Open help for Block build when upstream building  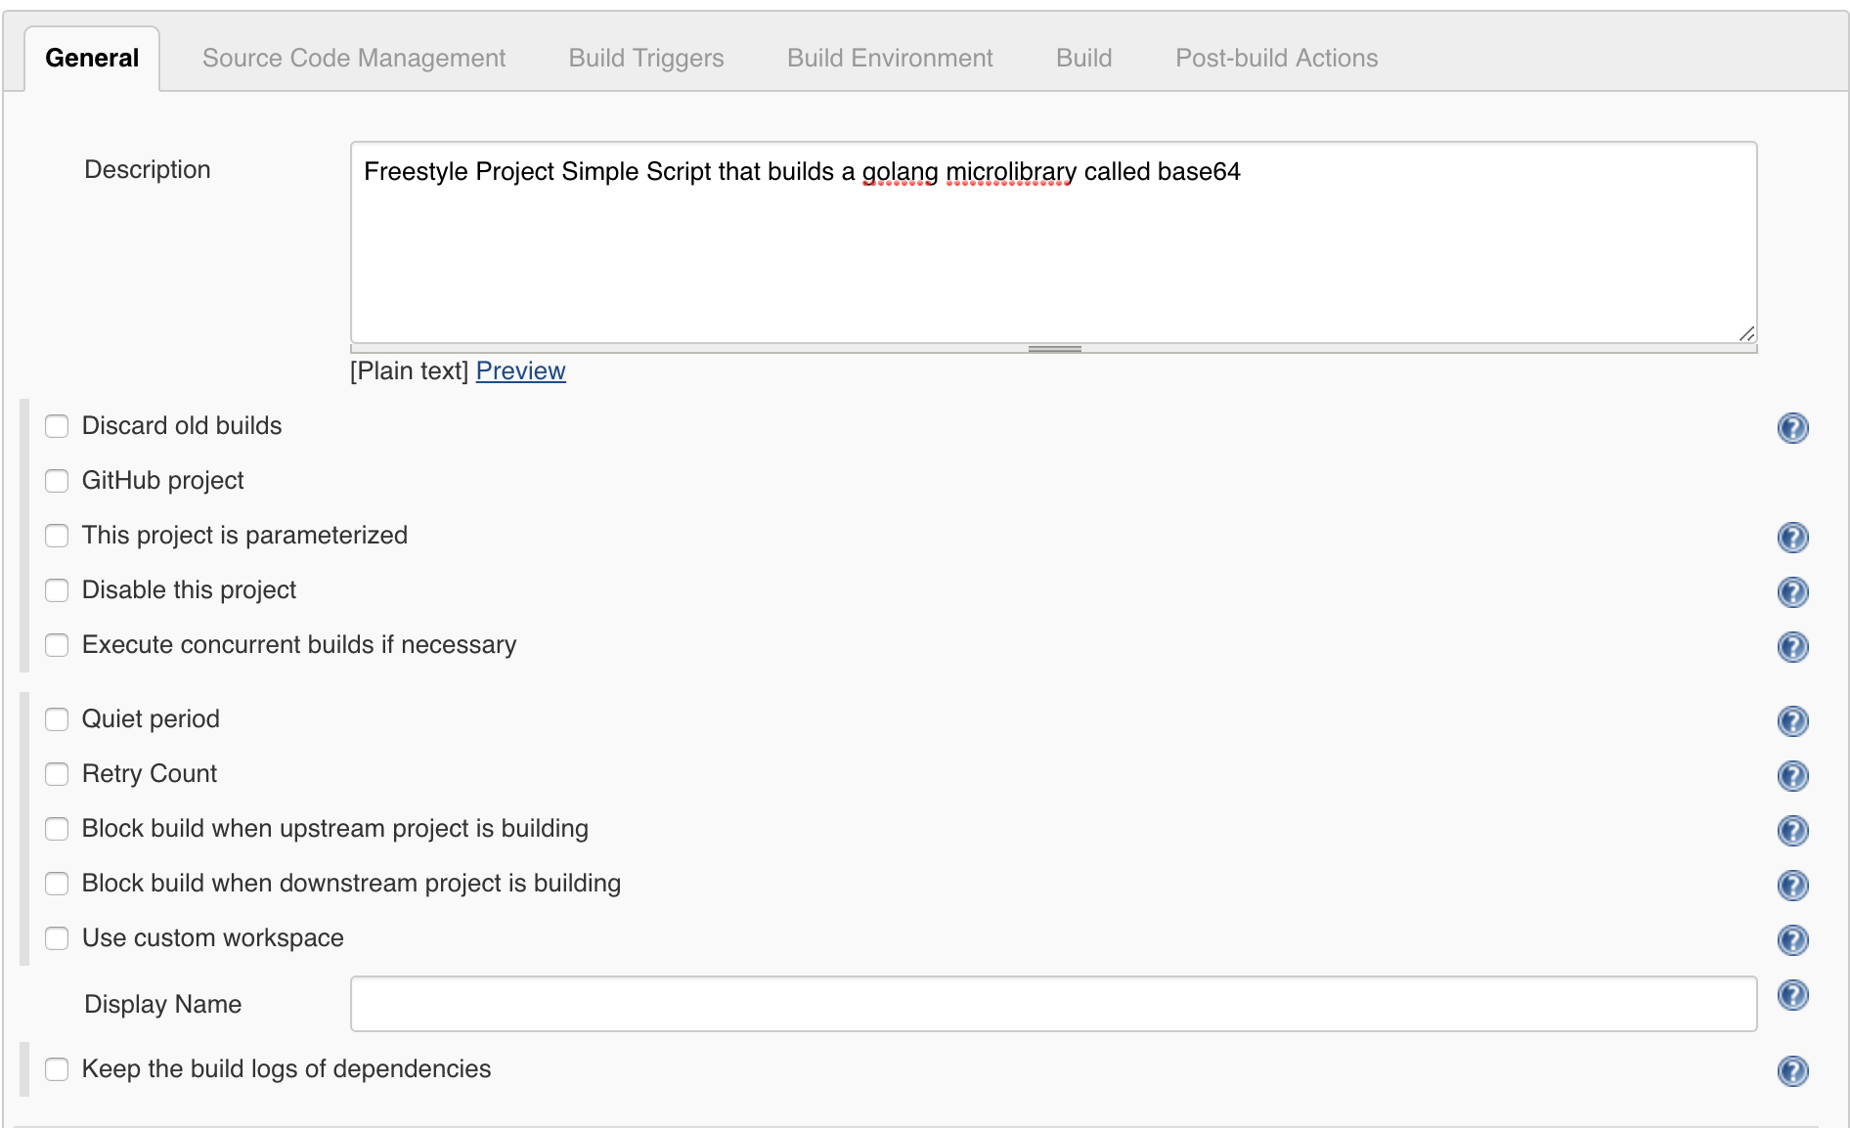(1792, 831)
